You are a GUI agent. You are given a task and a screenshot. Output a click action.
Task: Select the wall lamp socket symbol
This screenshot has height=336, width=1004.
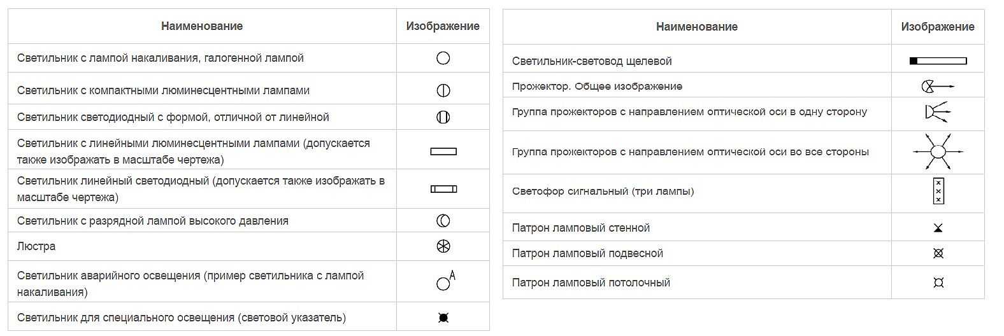[938, 228]
